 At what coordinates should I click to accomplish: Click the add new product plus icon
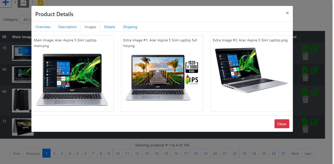6,3
